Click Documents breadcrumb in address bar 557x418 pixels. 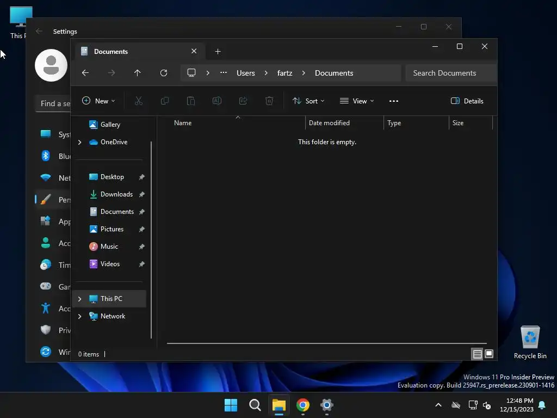(334, 73)
